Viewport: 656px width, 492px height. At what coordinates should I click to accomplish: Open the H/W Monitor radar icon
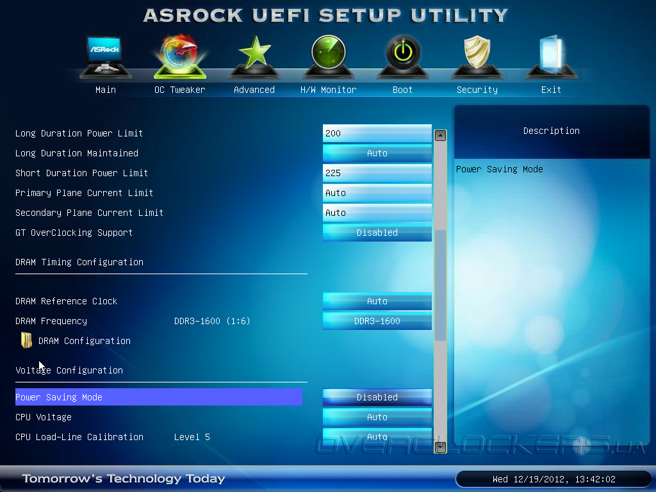(x=329, y=56)
